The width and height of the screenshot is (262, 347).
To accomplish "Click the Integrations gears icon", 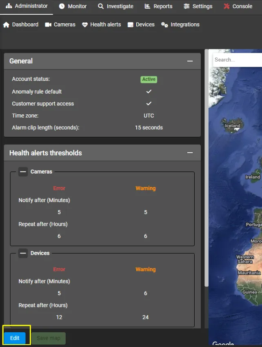I will pyautogui.click(x=164, y=25).
